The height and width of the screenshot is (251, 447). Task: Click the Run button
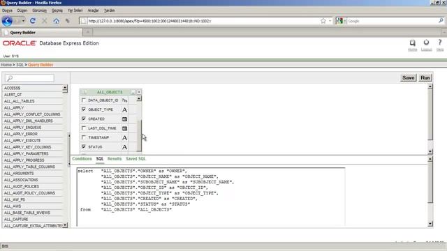(x=425, y=77)
